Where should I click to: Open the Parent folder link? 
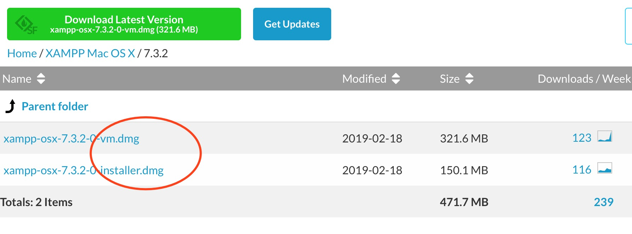[55, 106]
